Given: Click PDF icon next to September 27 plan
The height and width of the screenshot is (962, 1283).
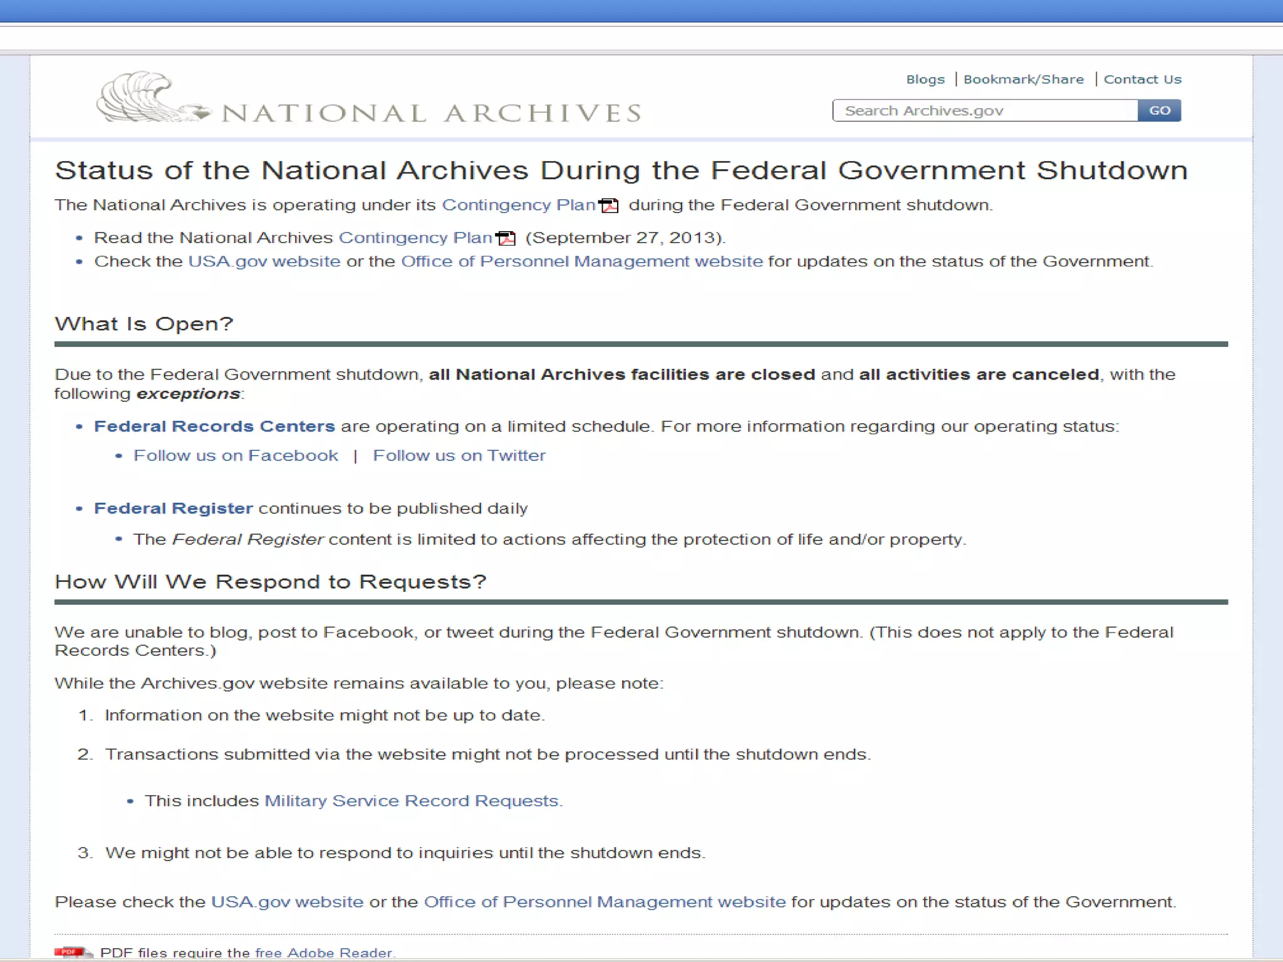Looking at the screenshot, I should pyautogui.click(x=506, y=238).
